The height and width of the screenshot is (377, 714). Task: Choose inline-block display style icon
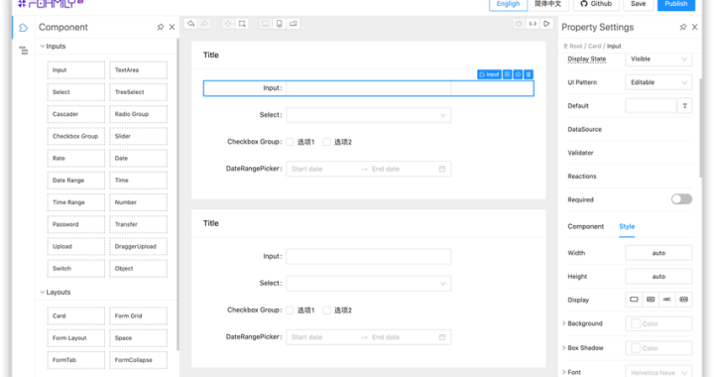point(651,300)
